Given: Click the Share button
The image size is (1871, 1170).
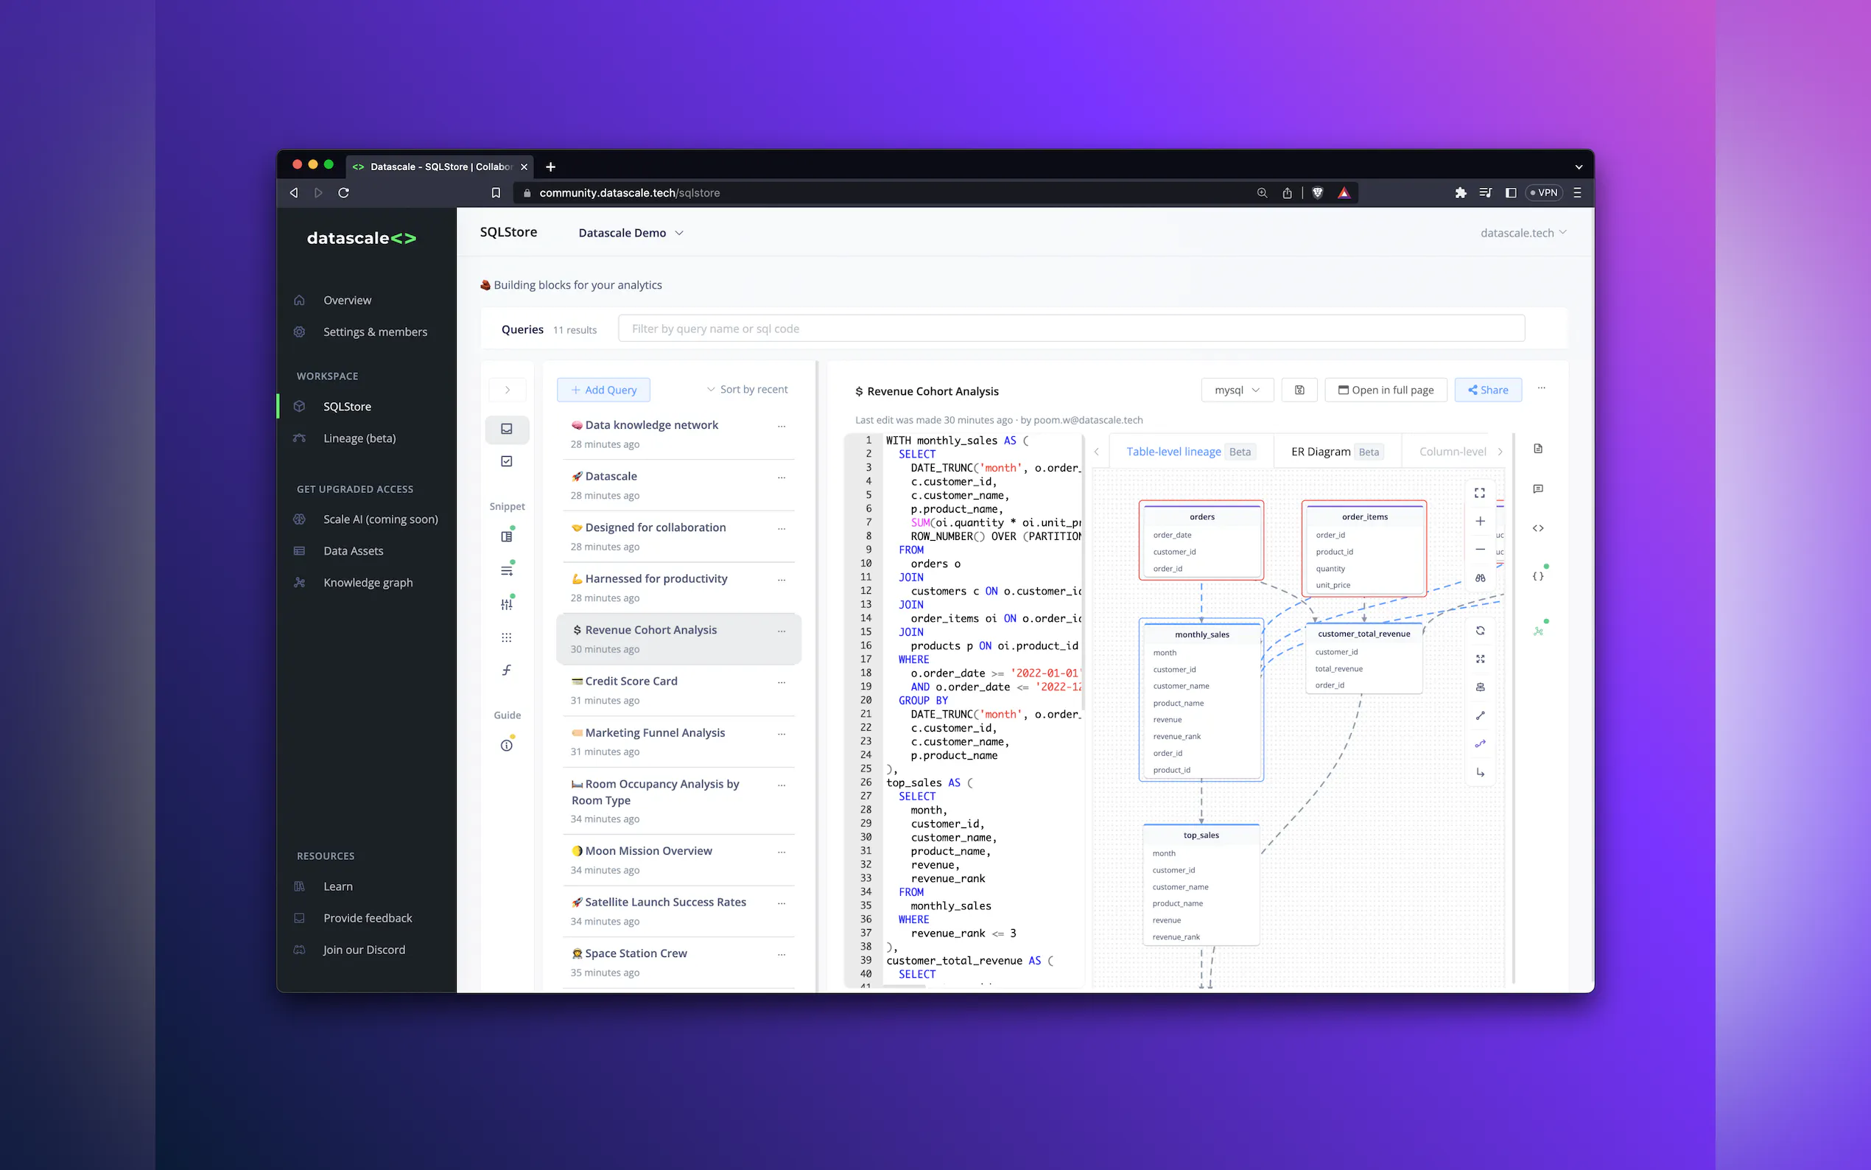Looking at the screenshot, I should pyautogui.click(x=1487, y=390).
